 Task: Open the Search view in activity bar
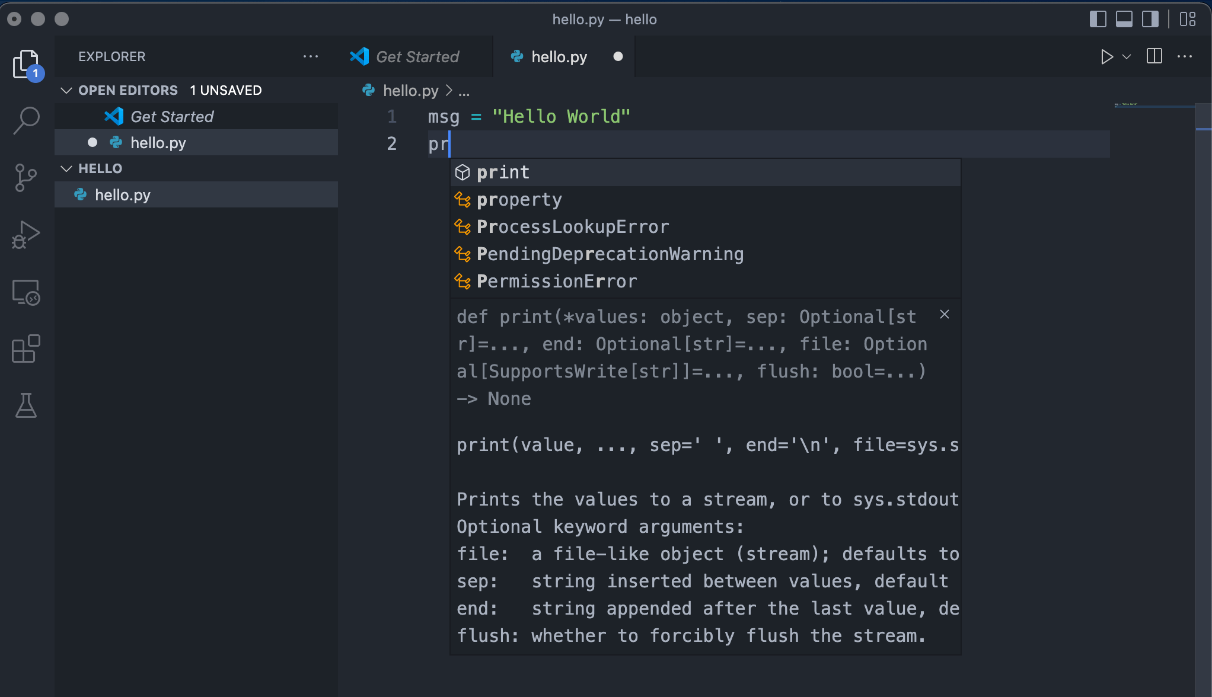[x=26, y=120]
